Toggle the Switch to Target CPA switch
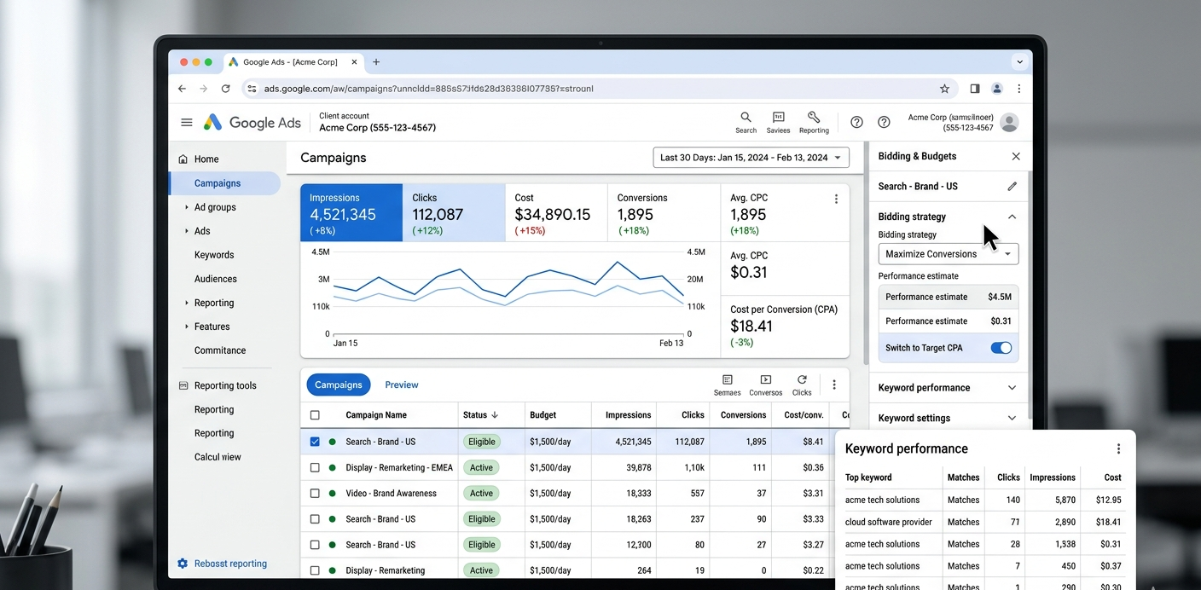This screenshot has height=590, width=1201. coord(1001,348)
